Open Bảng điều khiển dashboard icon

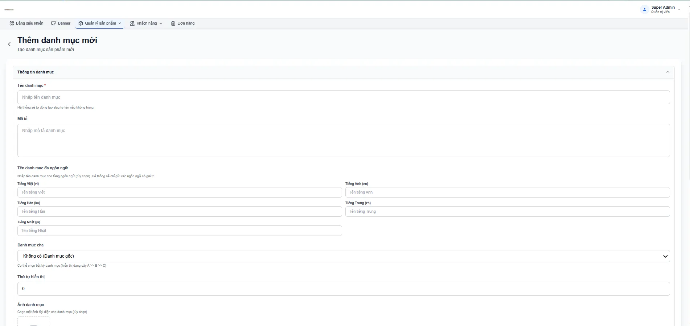click(x=12, y=23)
